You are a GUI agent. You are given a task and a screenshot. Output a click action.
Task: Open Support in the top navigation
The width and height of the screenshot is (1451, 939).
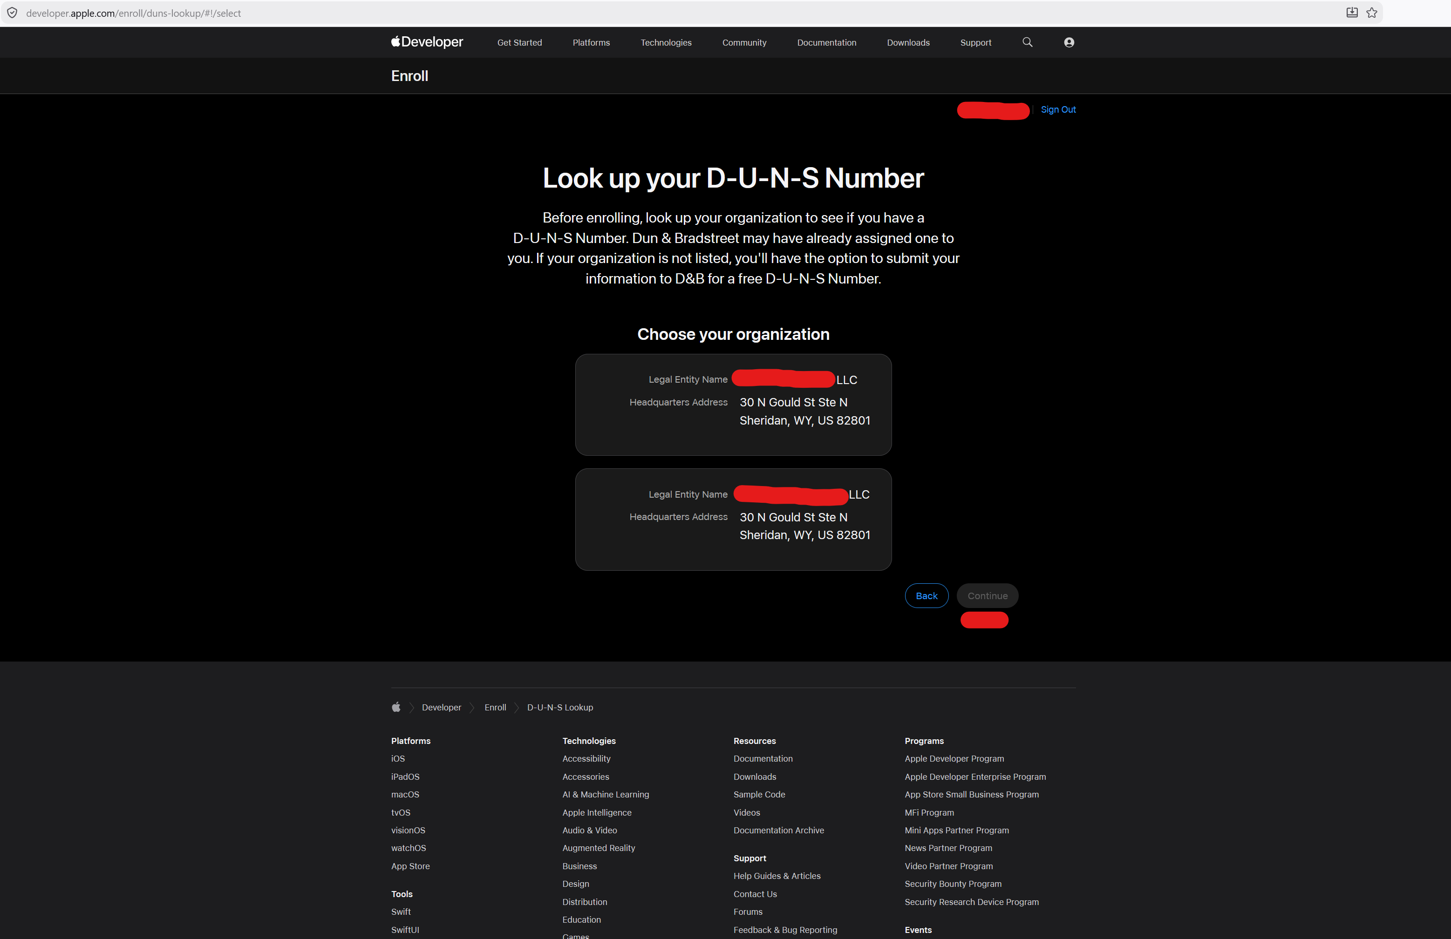point(975,43)
